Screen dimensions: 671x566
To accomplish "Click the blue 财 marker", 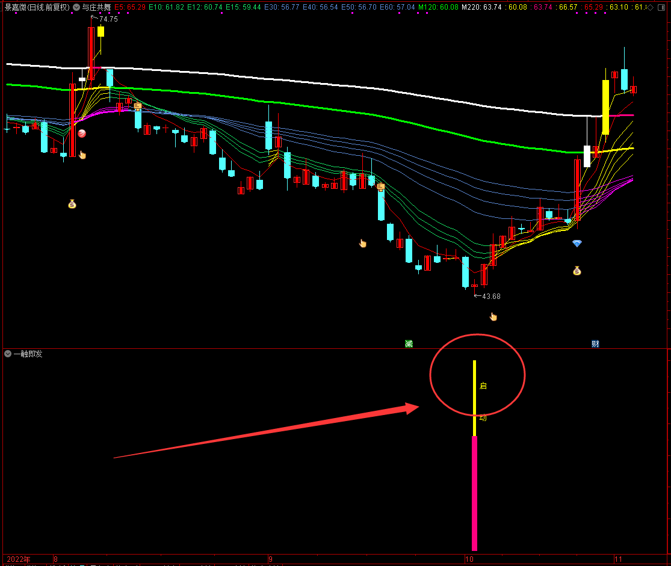I will click(x=595, y=343).
